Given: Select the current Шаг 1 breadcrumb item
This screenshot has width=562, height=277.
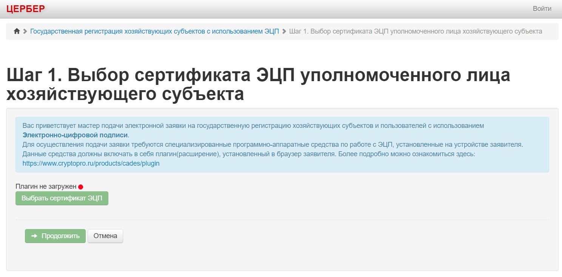Looking at the screenshot, I should 415,31.
